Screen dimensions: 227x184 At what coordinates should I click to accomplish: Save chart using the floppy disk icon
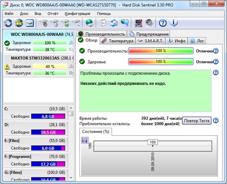click(x=85, y=140)
